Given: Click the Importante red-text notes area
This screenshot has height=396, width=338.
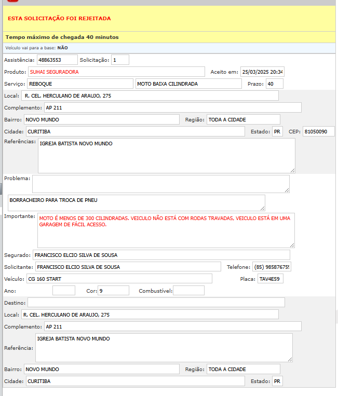Looking at the screenshot, I should pos(166,230).
